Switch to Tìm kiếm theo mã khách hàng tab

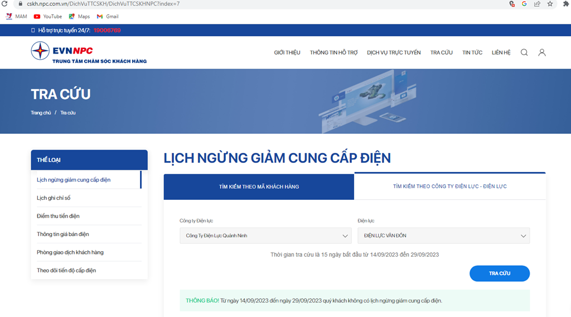point(259,186)
